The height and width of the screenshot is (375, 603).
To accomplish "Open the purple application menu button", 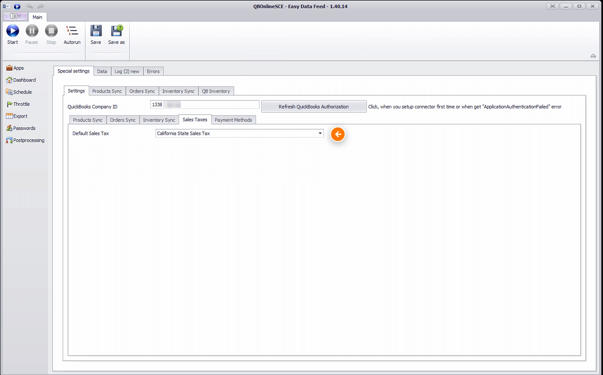I will click(15, 16).
